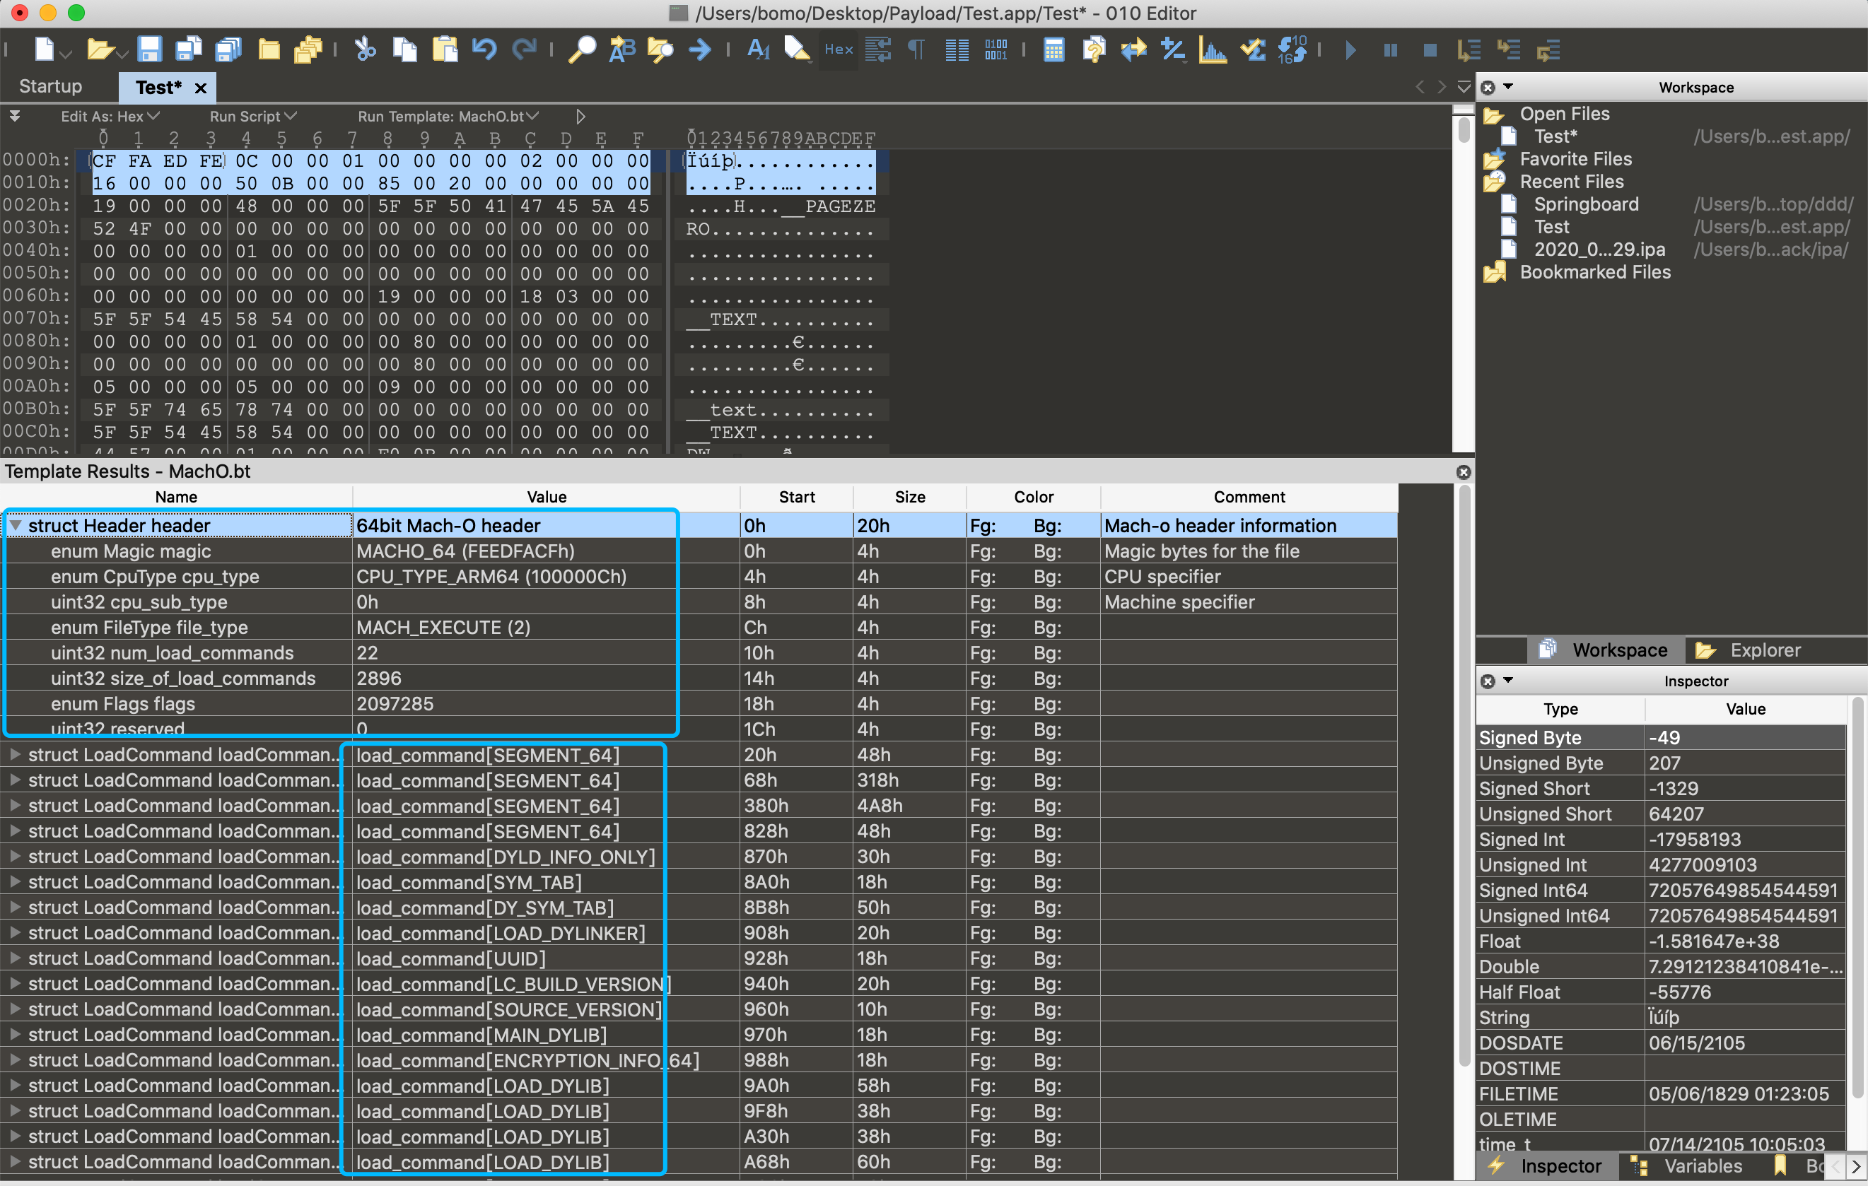Image resolution: width=1868 pixels, height=1186 pixels.
Task: Click the Redo arrow icon
Action: coord(525,49)
